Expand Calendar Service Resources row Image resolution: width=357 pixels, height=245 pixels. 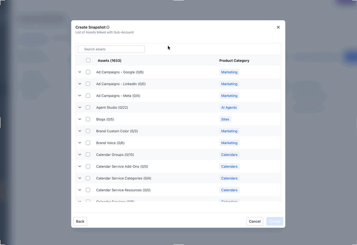pyautogui.click(x=80, y=190)
